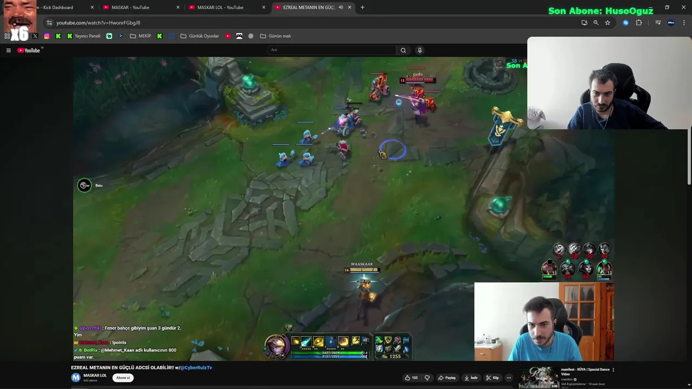Switch to the Kick Dashboard tab
The image size is (692, 389).
click(58, 8)
